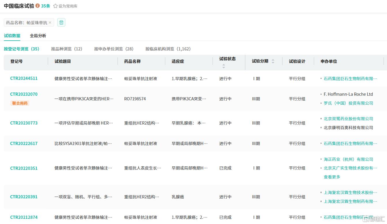Click the 35条 result count

45,6
